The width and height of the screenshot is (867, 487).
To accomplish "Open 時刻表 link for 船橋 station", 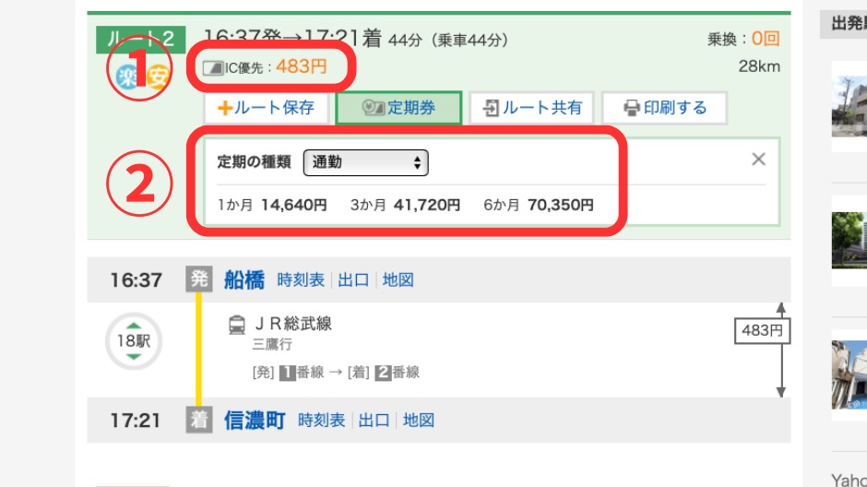I will coord(301,279).
